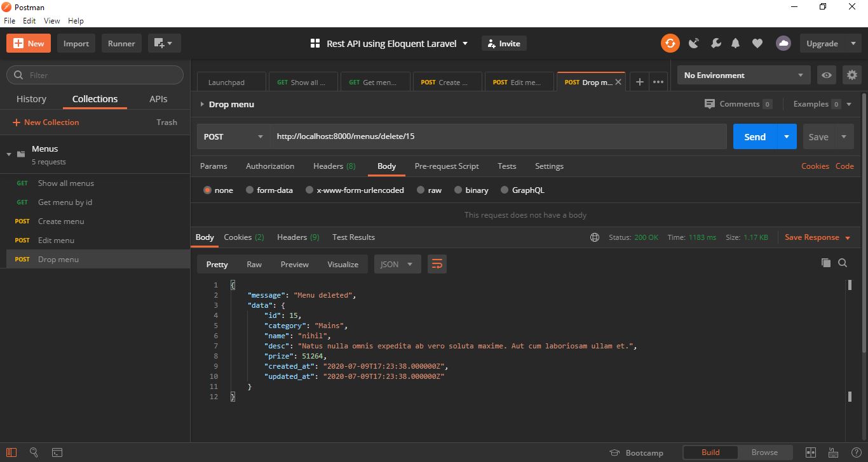Image resolution: width=868 pixels, height=462 pixels.
Task: Click the network globe icon
Action: pos(594,237)
